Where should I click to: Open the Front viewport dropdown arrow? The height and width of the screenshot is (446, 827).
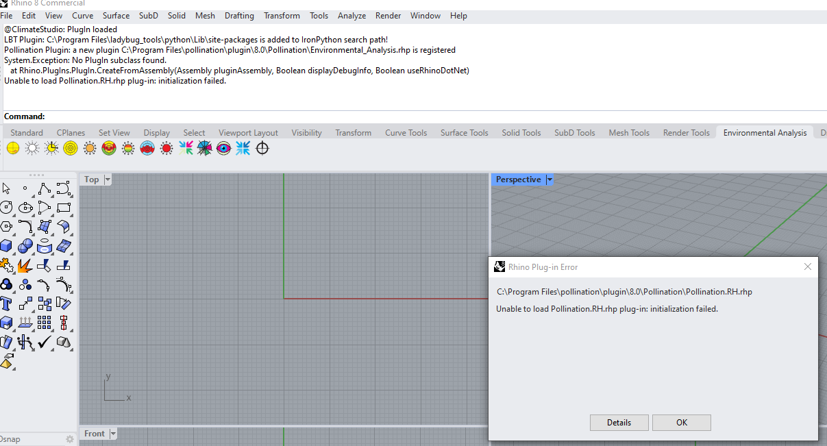click(114, 434)
